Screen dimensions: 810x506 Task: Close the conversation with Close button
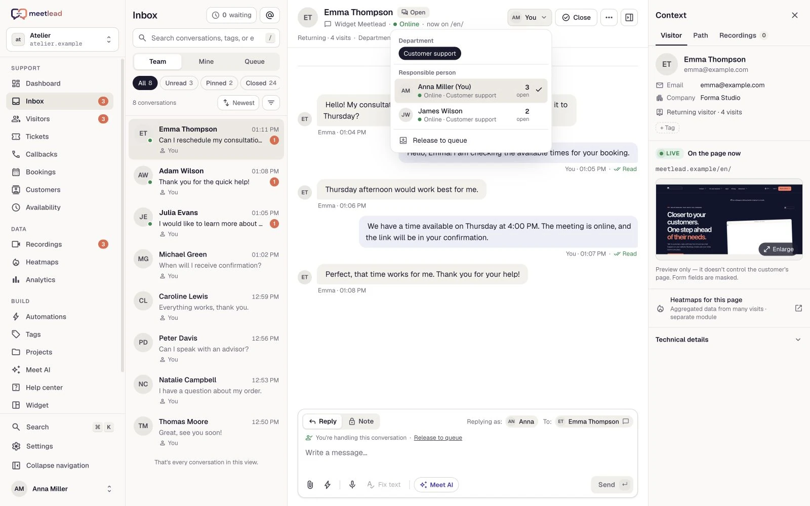(x=576, y=17)
